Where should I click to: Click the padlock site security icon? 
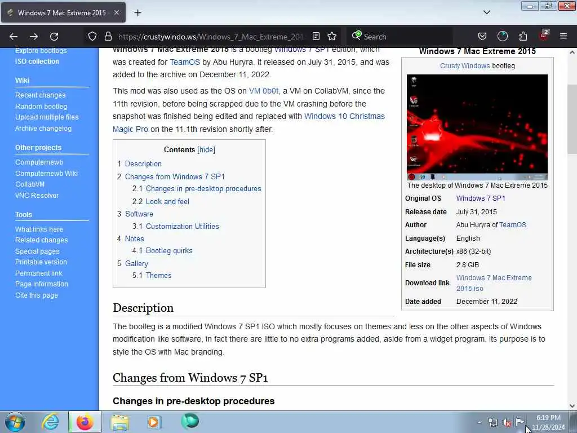(x=108, y=36)
